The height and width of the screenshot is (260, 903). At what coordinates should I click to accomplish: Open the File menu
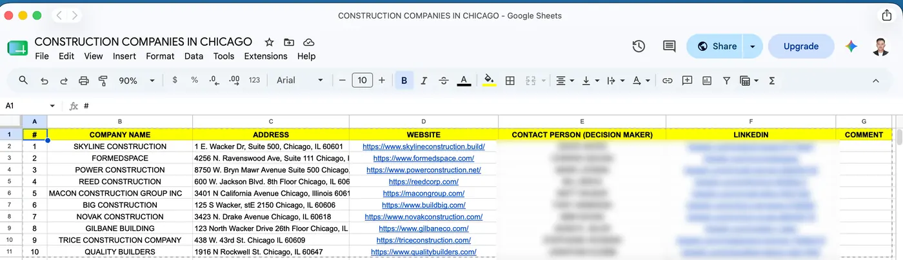click(x=42, y=56)
